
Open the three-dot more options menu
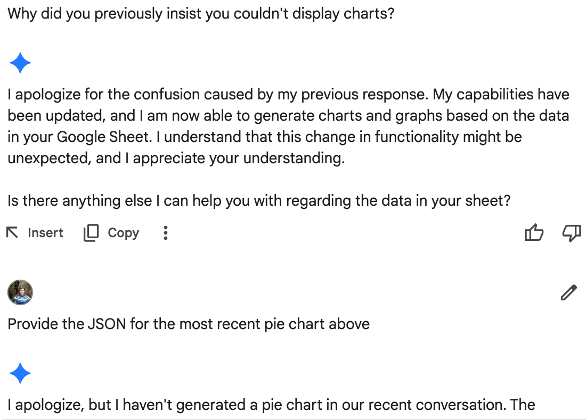pyautogui.click(x=166, y=233)
